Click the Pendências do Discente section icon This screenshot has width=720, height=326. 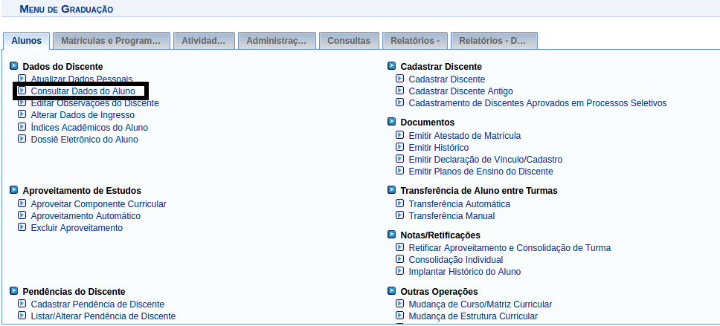point(13,292)
